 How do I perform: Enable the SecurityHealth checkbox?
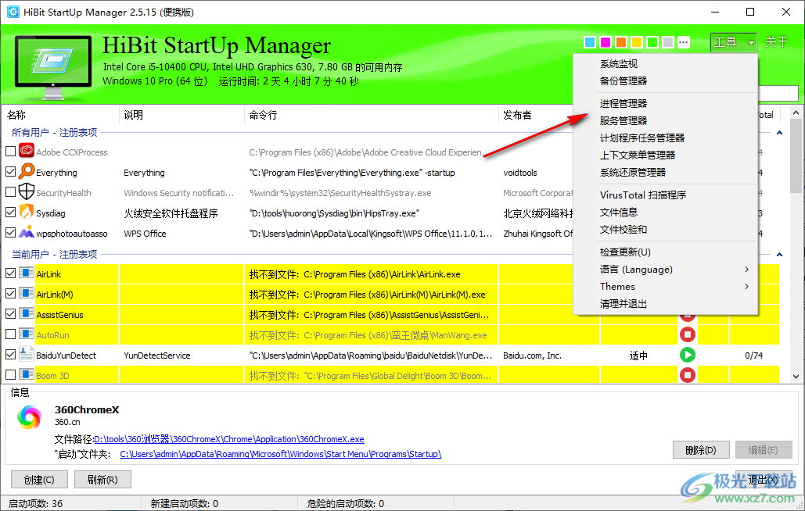click(x=10, y=191)
